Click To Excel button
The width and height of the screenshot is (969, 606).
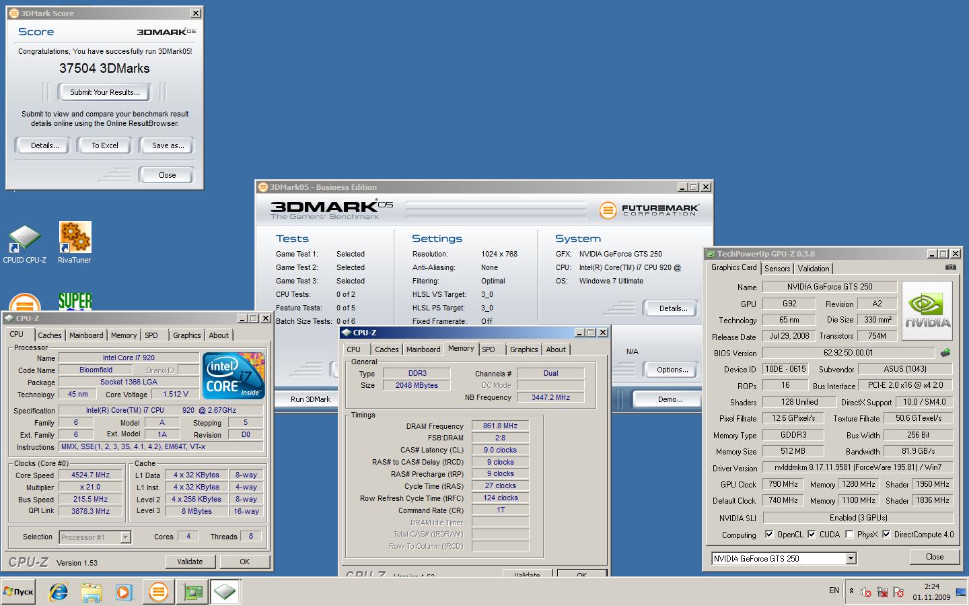[105, 145]
